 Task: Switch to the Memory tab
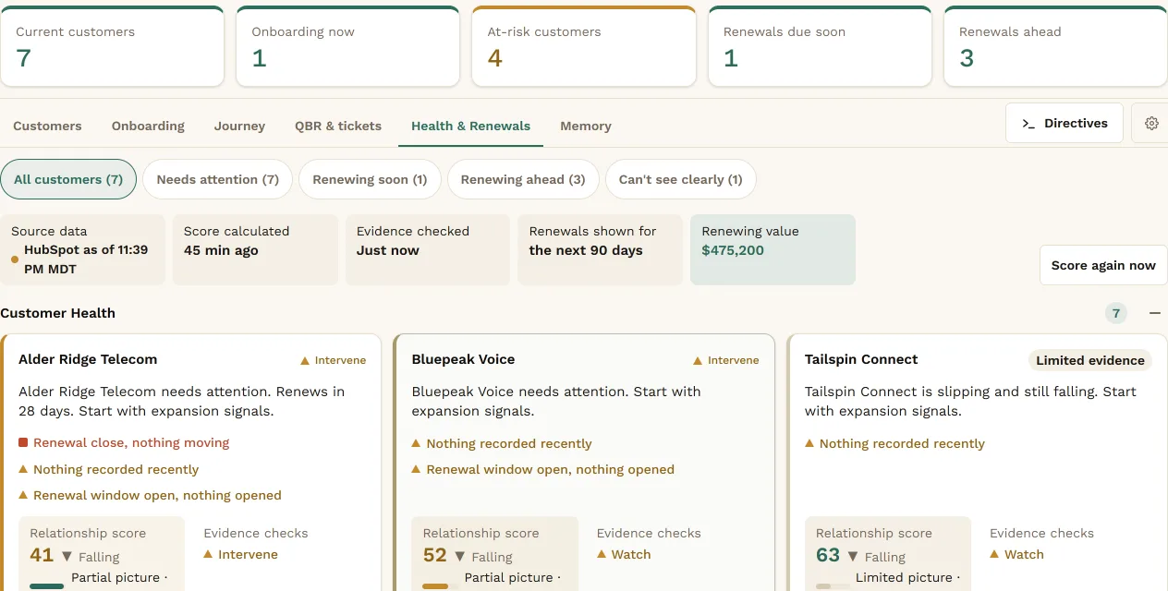coord(586,126)
